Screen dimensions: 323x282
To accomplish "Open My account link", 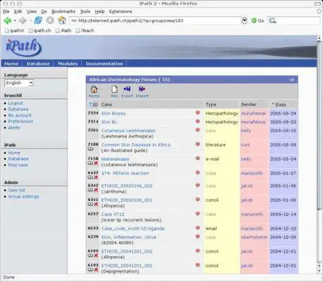I will tap(20, 115).
